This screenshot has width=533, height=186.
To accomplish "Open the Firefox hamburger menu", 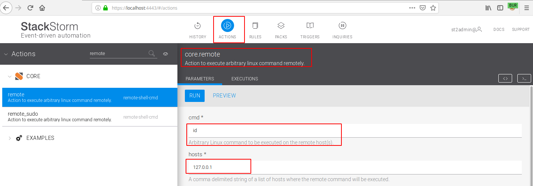I will tap(526, 7).
